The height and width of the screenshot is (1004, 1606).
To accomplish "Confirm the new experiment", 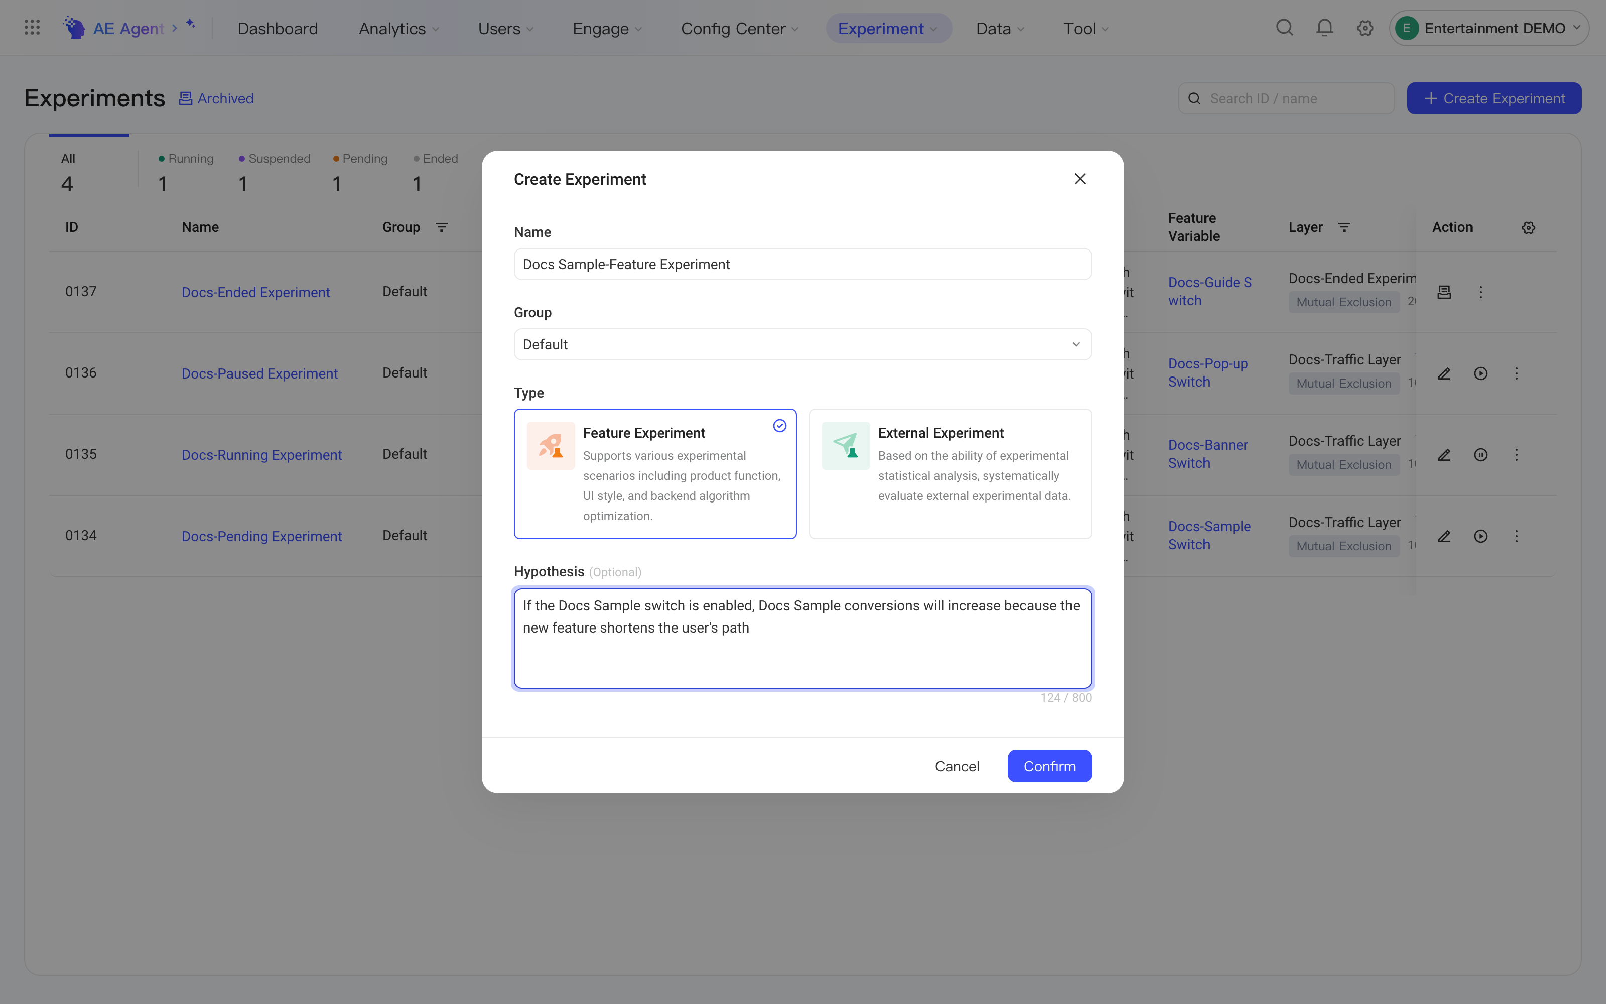I will pos(1049,766).
